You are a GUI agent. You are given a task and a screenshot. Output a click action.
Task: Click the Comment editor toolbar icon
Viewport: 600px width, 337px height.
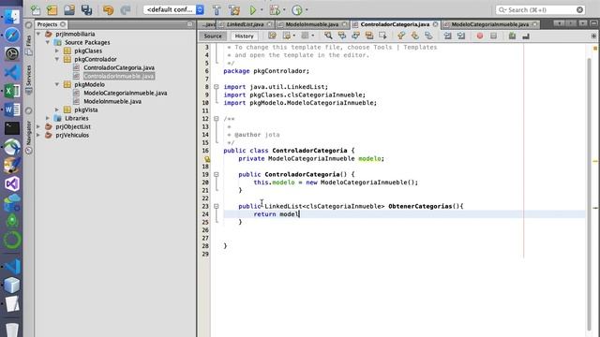(x=512, y=36)
